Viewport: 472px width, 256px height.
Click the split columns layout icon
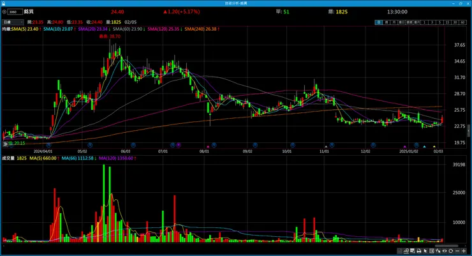point(432,251)
